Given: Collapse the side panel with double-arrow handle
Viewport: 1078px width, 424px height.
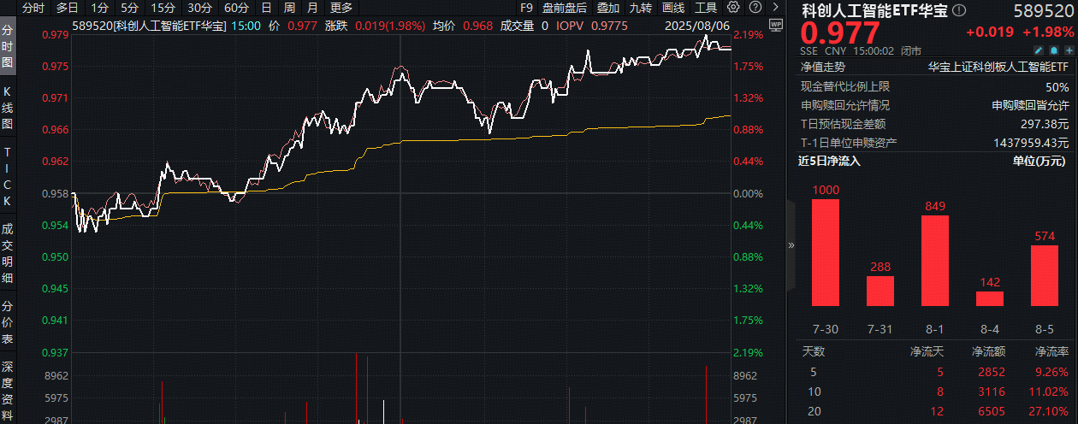Looking at the screenshot, I should (x=791, y=244).
